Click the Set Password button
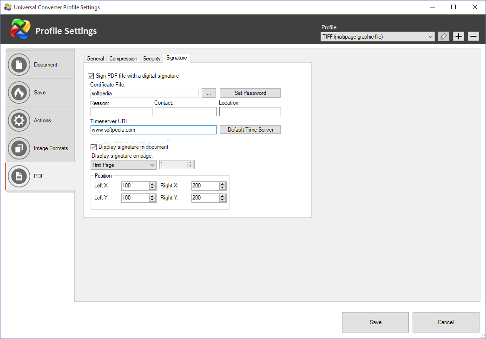The width and height of the screenshot is (486, 339). point(250,93)
